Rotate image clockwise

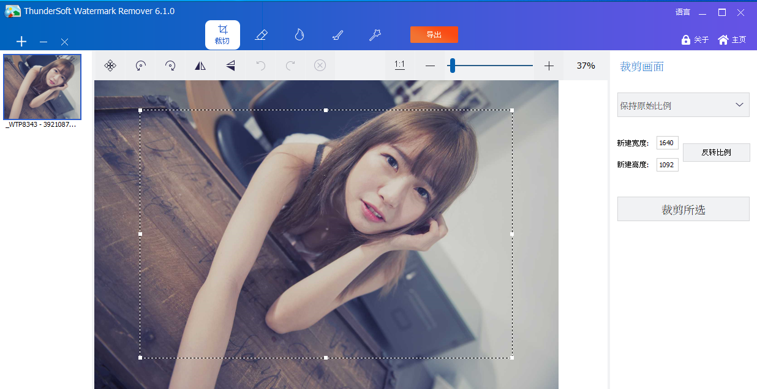170,66
